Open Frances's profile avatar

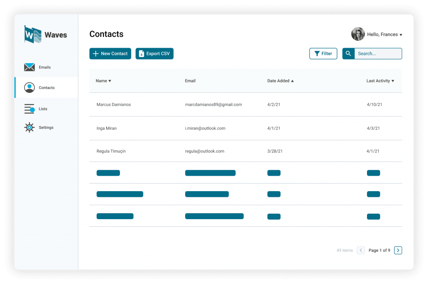pyautogui.click(x=358, y=34)
